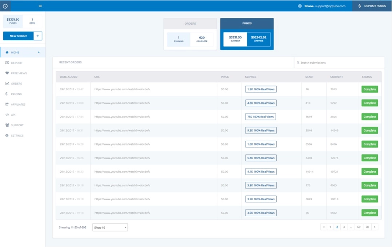The image size is (392, 247).
Task: Click the Orders chart icon in sidebar
Action: click(7, 83)
